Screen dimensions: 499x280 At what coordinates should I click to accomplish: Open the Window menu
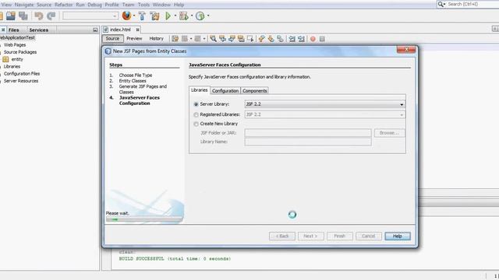161,5
